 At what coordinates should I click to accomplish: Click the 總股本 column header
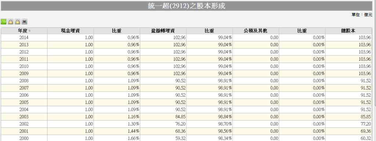point(348,31)
